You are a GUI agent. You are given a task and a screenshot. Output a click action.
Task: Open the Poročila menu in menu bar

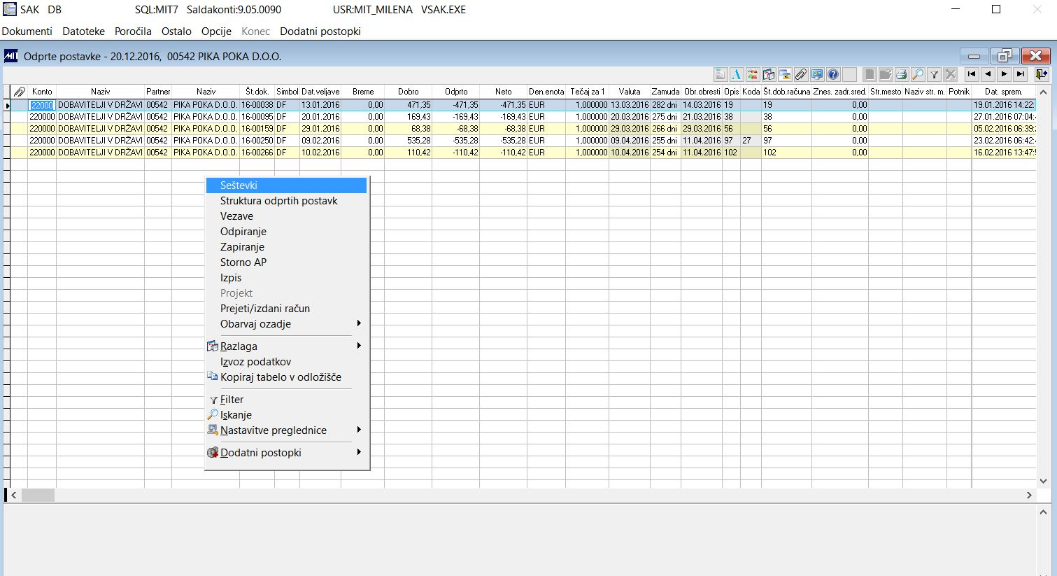133,31
